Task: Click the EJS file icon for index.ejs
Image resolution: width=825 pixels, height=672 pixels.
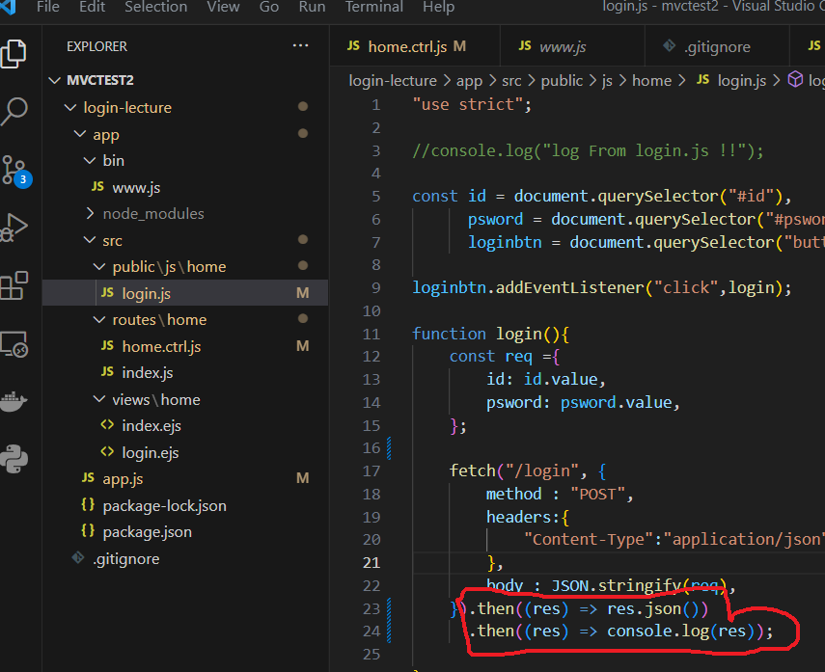Action: [x=107, y=425]
